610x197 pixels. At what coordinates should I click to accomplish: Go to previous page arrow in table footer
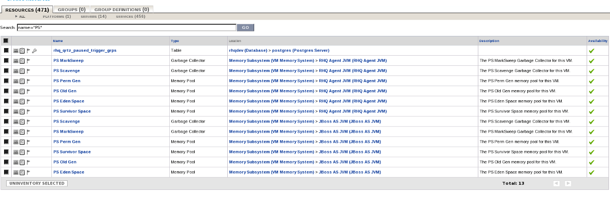[557, 183]
